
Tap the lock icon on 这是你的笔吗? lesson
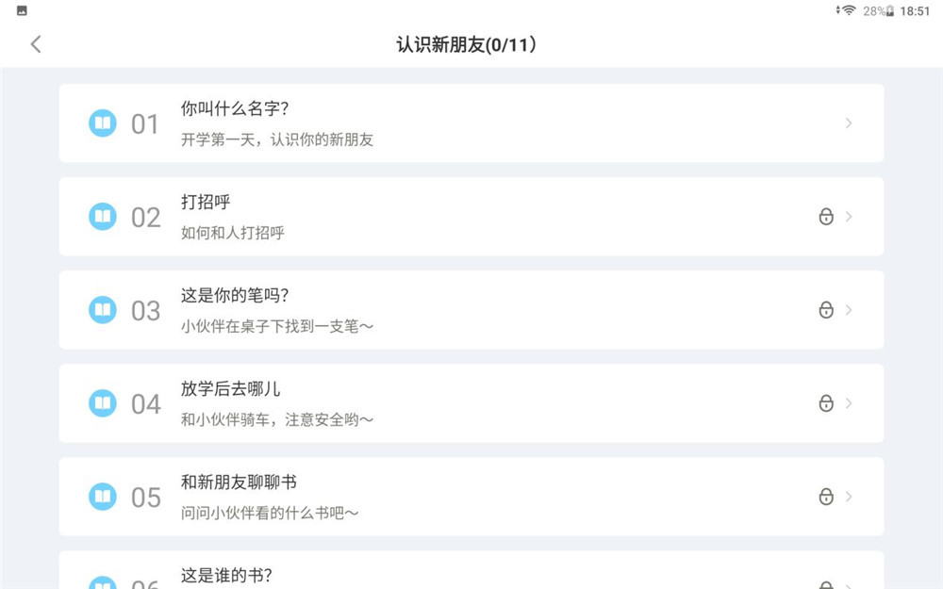826,309
